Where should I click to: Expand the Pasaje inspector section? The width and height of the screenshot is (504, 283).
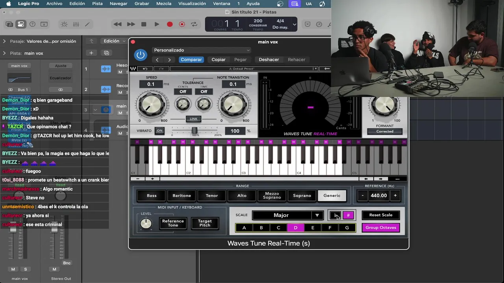pyautogui.click(x=4, y=41)
